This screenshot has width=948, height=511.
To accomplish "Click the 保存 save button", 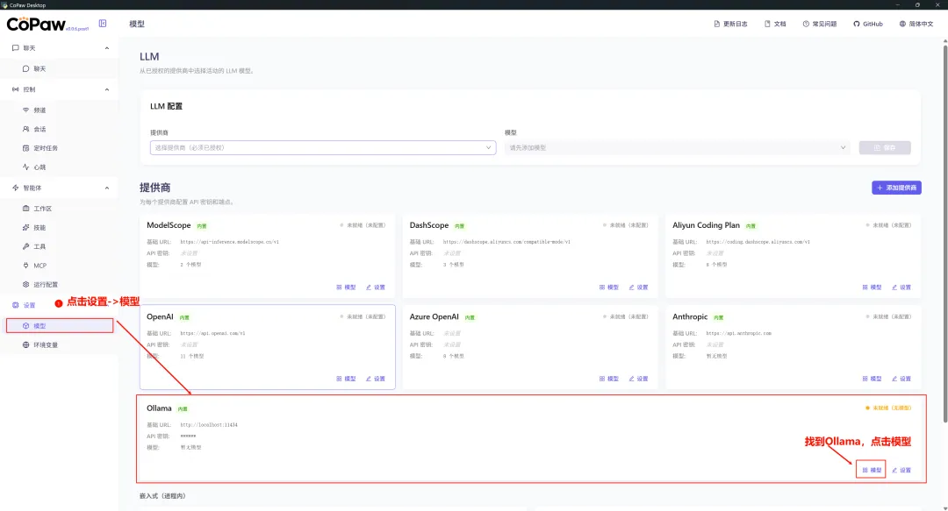I will 885,147.
